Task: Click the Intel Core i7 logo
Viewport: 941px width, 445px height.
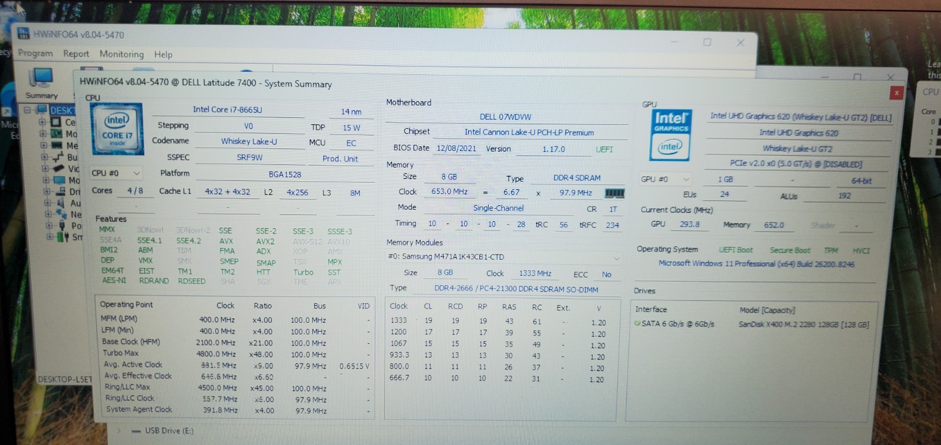Action: pyautogui.click(x=117, y=129)
